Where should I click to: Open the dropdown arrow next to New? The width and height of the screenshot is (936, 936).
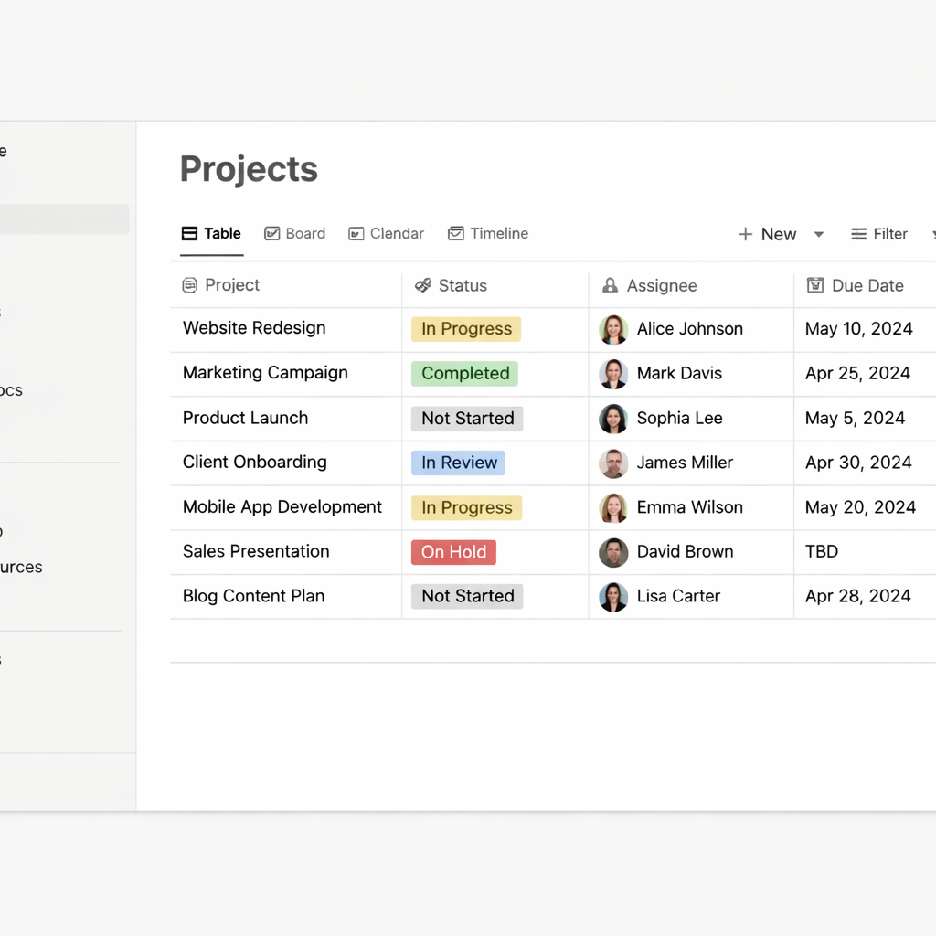point(819,234)
